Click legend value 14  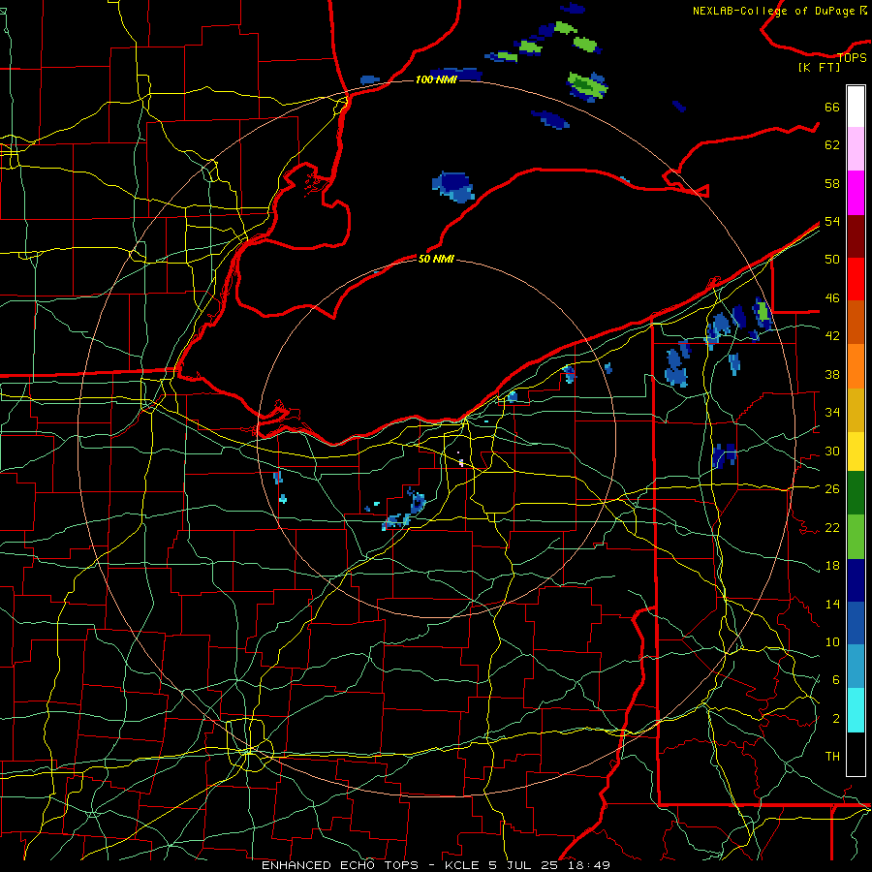tap(832, 604)
